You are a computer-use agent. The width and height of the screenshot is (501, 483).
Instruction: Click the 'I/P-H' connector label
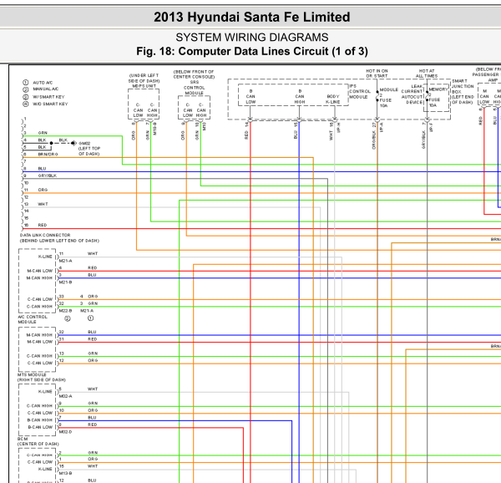[x=338, y=127]
